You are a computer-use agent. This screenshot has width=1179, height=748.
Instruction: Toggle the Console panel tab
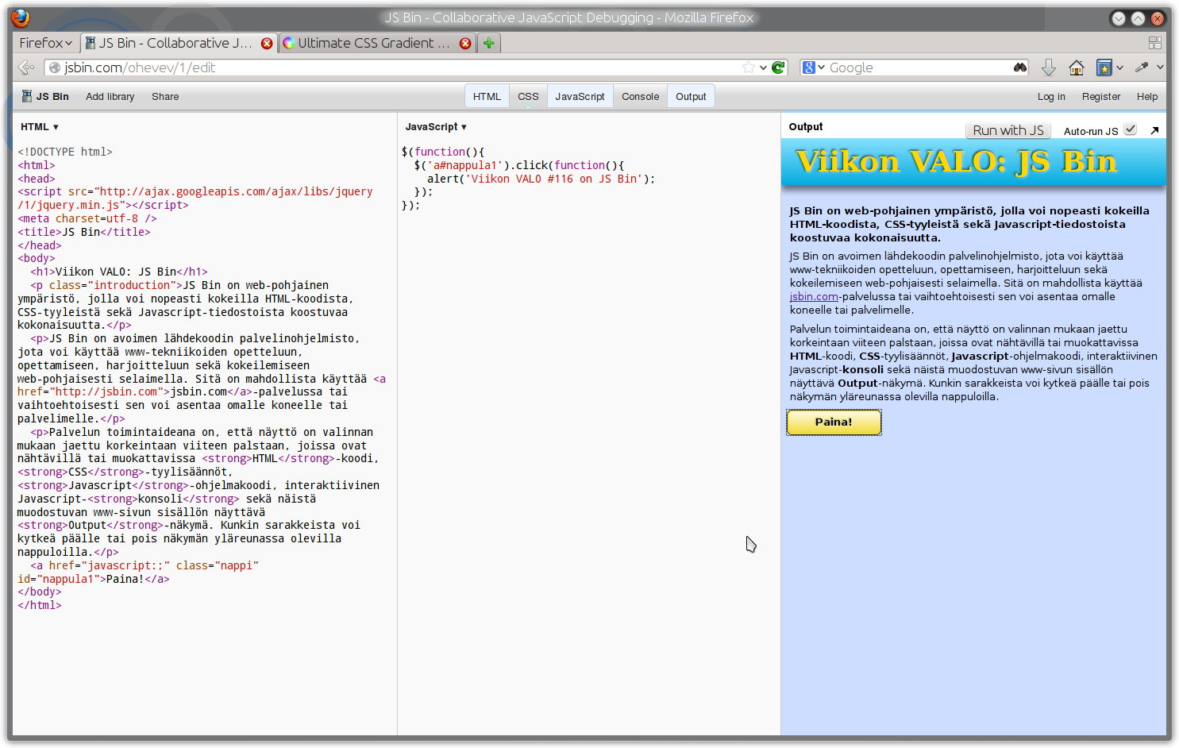tap(640, 96)
